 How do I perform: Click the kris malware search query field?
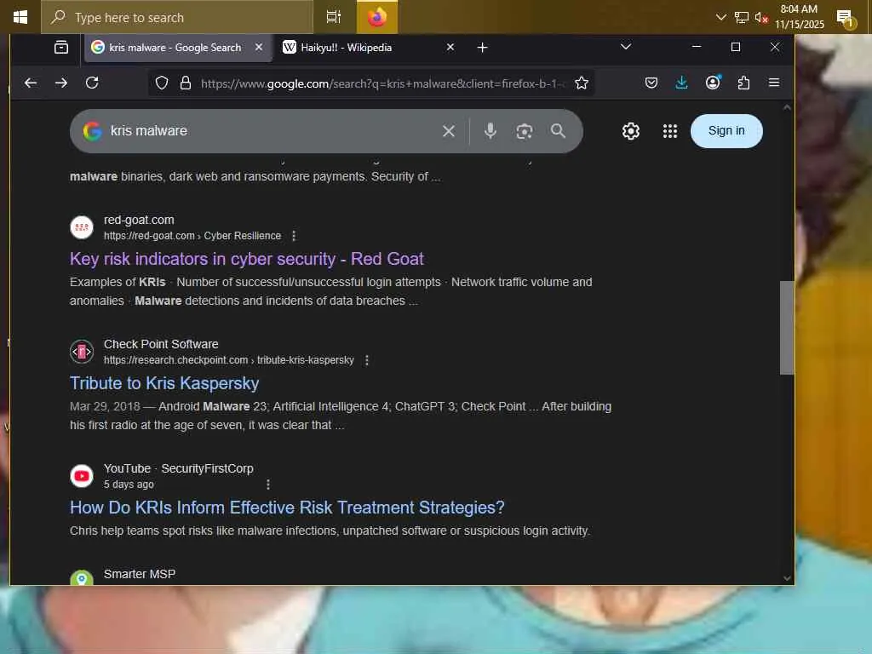pyautogui.click(x=272, y=131)
